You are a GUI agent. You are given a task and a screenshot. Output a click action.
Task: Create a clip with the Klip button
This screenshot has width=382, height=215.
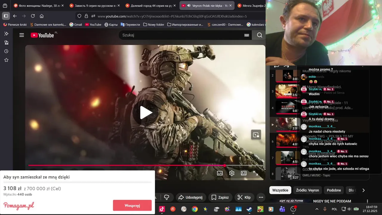[244, 197]
